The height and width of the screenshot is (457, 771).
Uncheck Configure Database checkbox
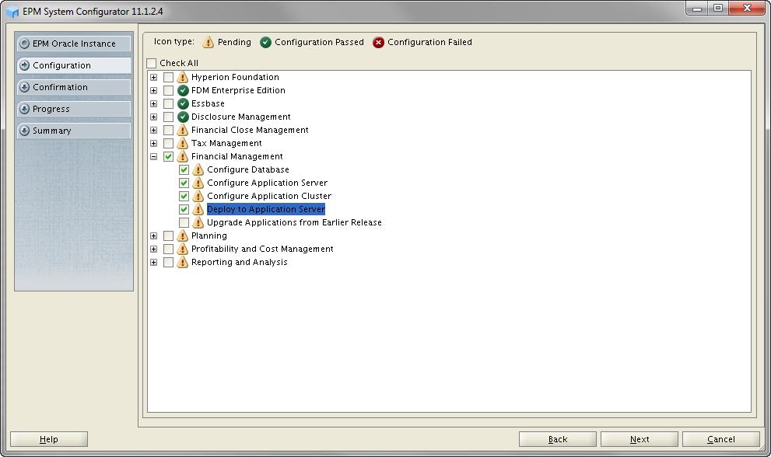[184, 169]
